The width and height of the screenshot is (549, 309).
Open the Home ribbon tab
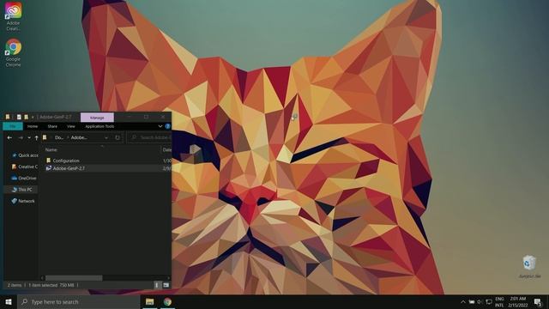[x=33, y=126]
